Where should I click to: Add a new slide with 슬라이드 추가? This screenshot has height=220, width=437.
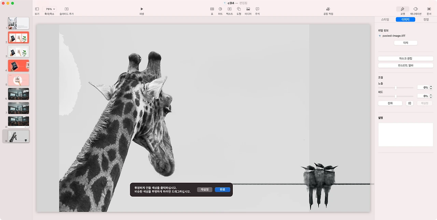pyautogui.click(x=66, y=9)
